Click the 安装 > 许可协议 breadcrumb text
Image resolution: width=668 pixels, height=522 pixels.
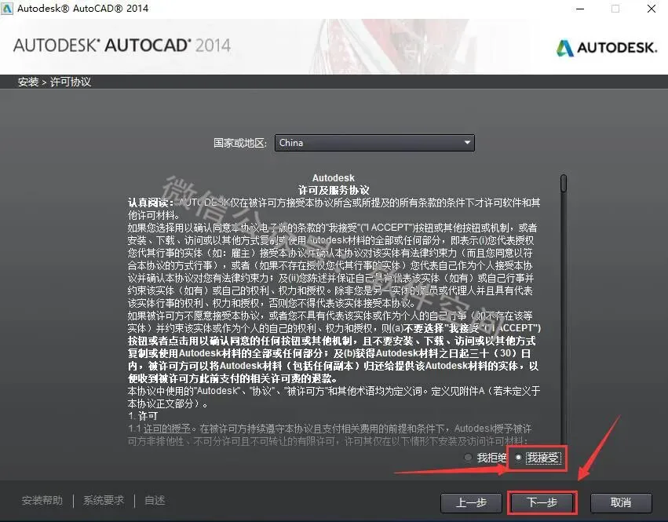click(x=54, y=82)
